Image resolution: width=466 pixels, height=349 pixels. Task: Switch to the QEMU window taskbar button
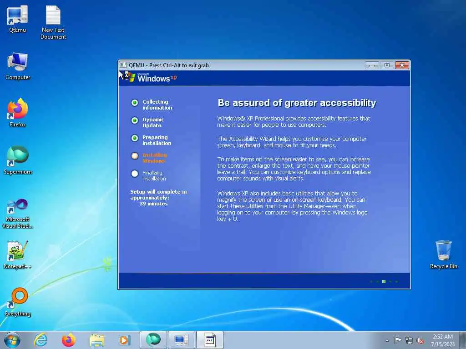[209, 340]
